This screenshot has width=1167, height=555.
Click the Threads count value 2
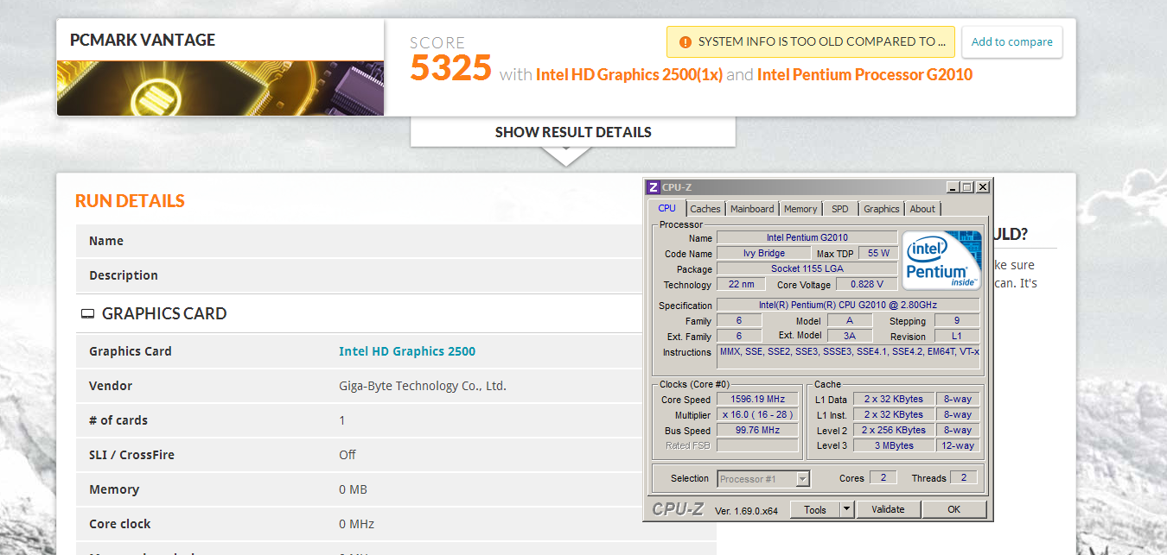[964, 477]
